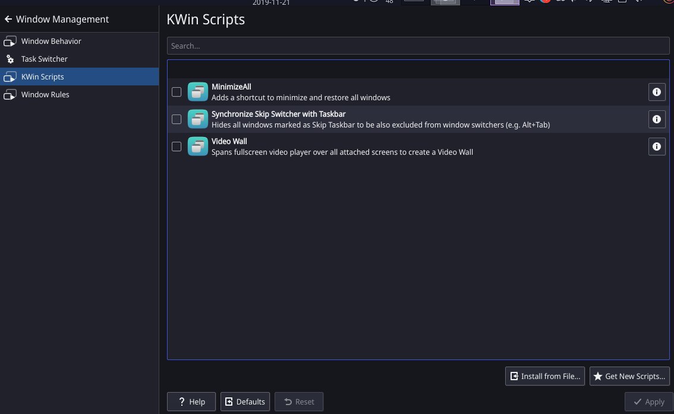
Task: Click 'Hides all windows marked as Skip Taskbar' description
Action: tap(380, 125)
